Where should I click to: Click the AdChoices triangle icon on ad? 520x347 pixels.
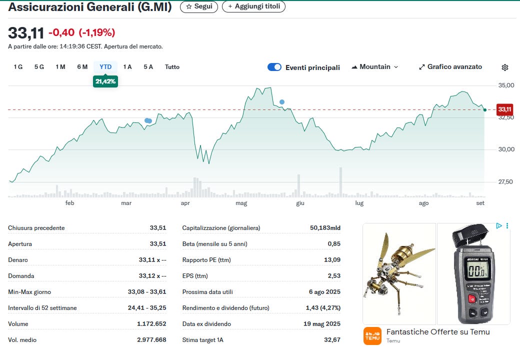(x=499, y=226)
